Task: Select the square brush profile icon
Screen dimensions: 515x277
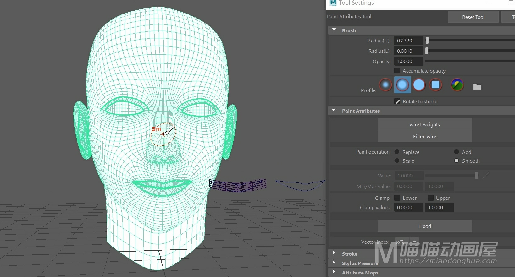Action: click(x=435, y=85)
